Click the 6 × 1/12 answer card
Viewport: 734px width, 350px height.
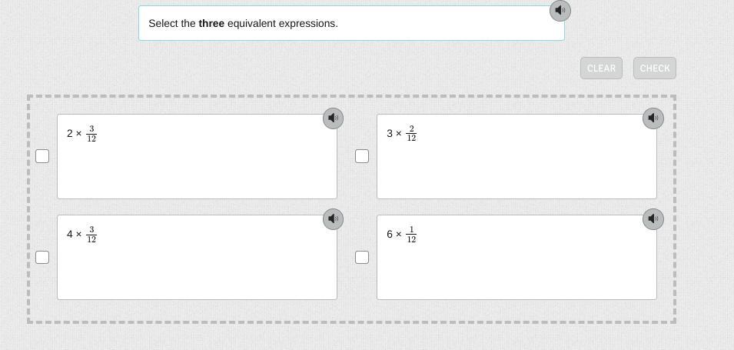pos(516,265)
